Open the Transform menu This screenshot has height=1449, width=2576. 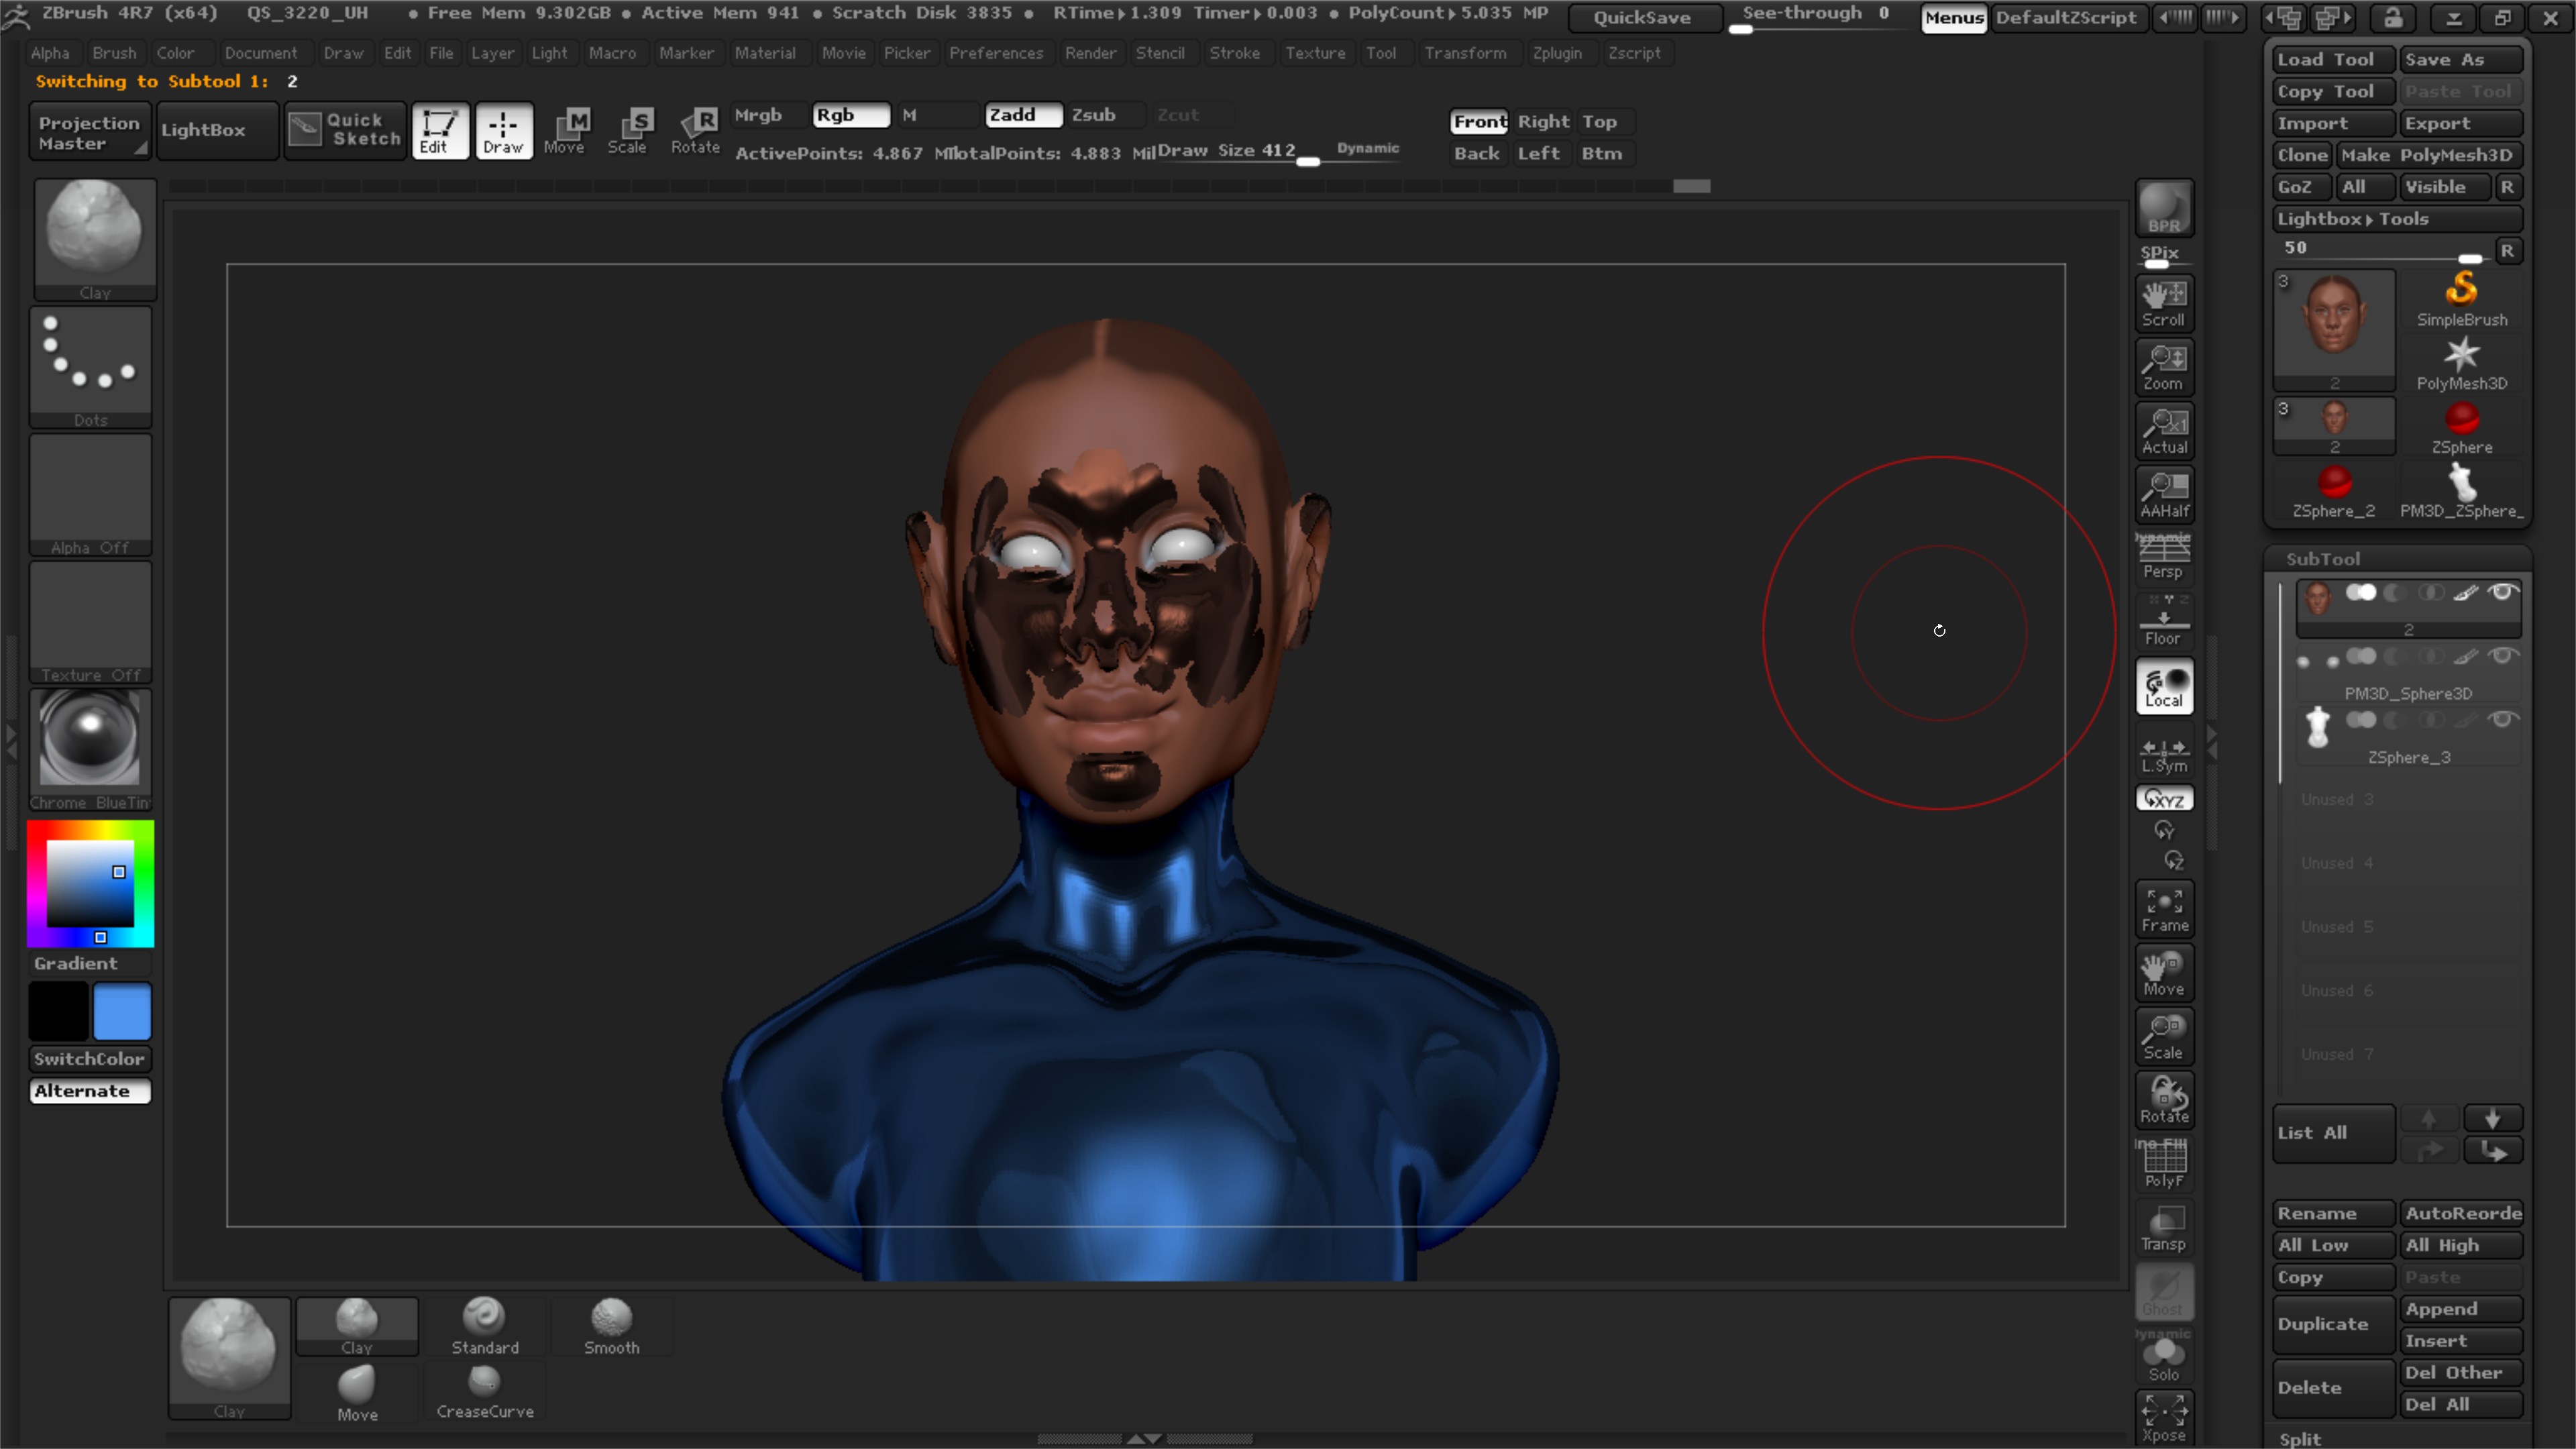tap(1465, 53)
